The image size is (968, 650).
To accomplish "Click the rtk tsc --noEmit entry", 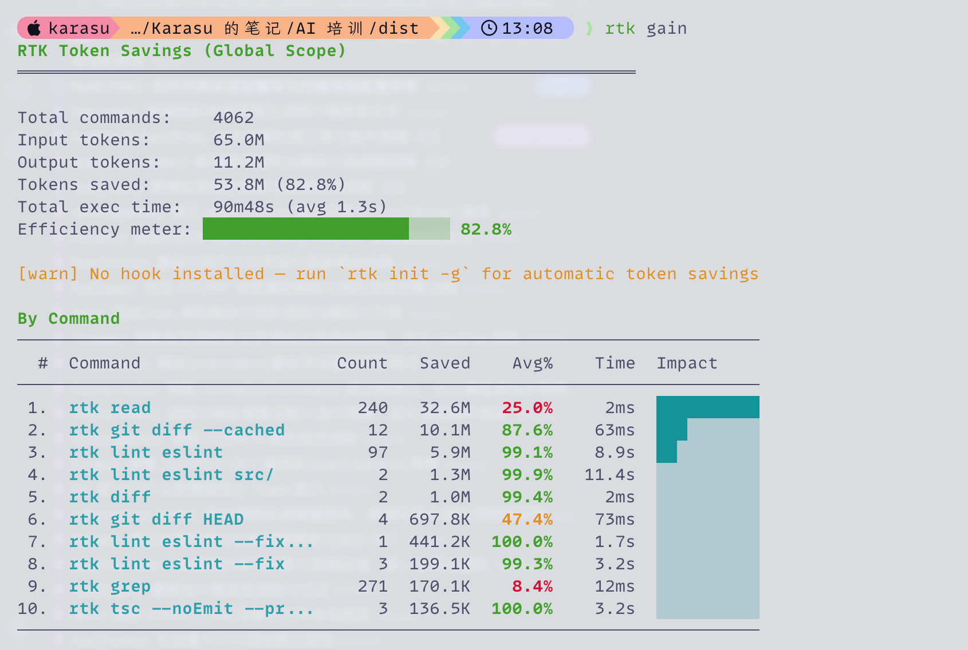I will [x=191, y=609].
